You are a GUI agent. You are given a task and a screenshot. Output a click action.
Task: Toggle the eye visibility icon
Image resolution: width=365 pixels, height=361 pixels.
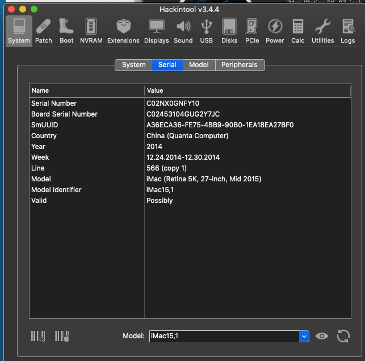click(x=322, y=336)
